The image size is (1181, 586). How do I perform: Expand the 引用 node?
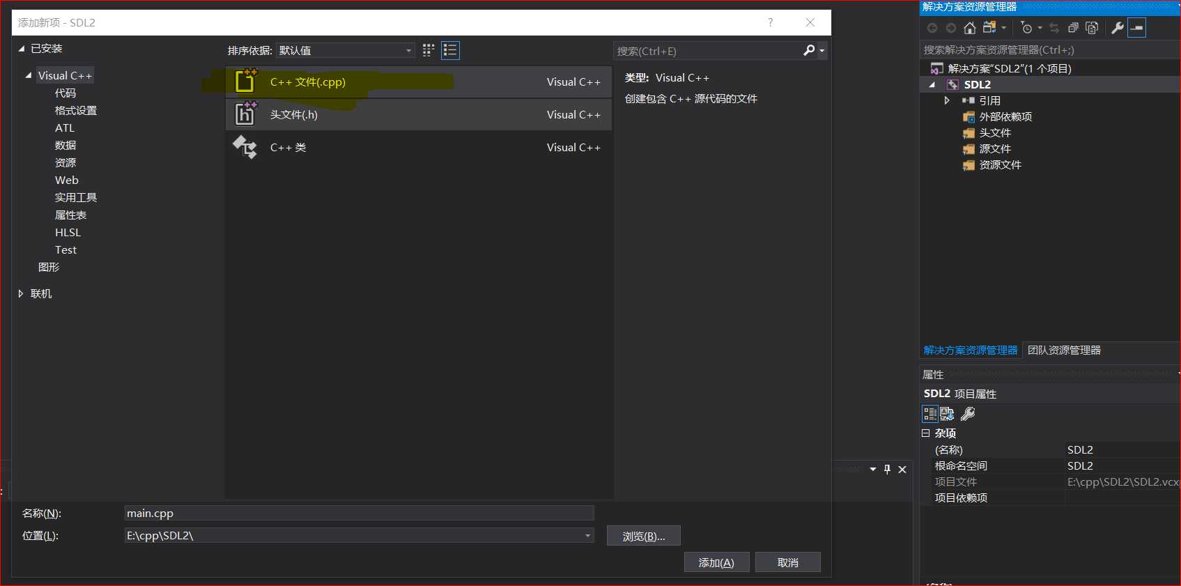click(946, 100)
